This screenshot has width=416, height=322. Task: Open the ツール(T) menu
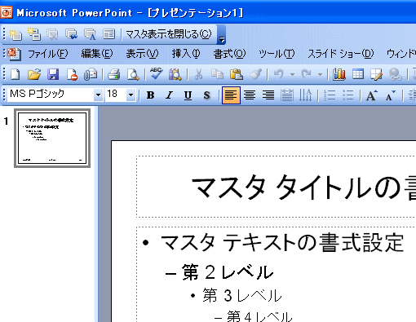277,54
